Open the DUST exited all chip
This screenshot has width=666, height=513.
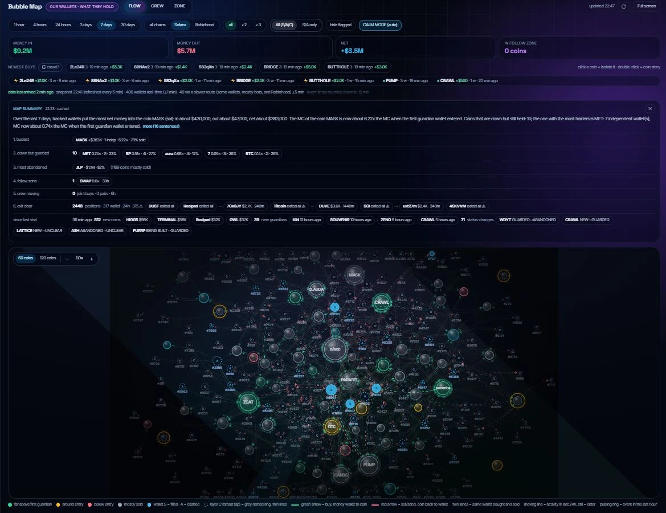click(x=161, y=206)
